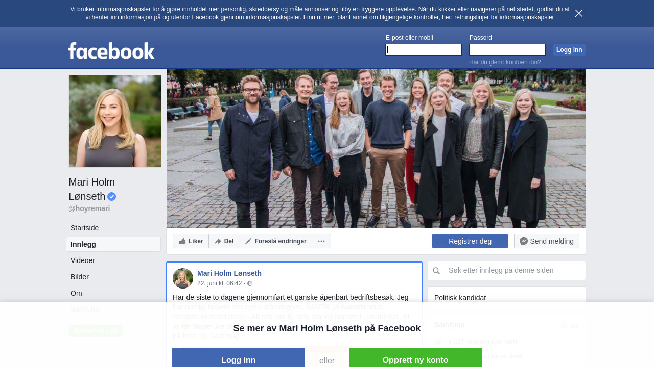Close the cookie notice banner

579,13
